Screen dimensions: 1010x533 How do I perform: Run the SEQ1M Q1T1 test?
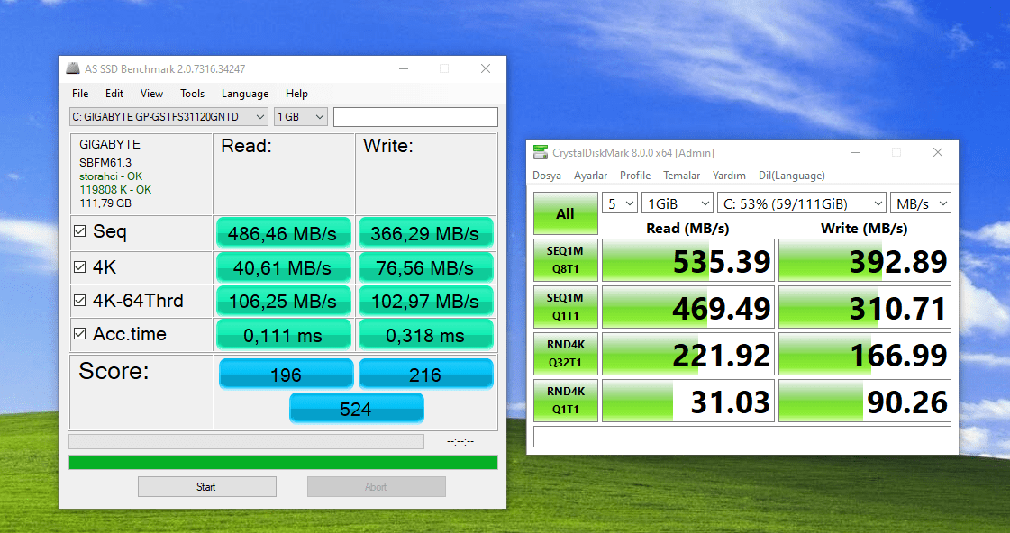(x=565, y=307)
